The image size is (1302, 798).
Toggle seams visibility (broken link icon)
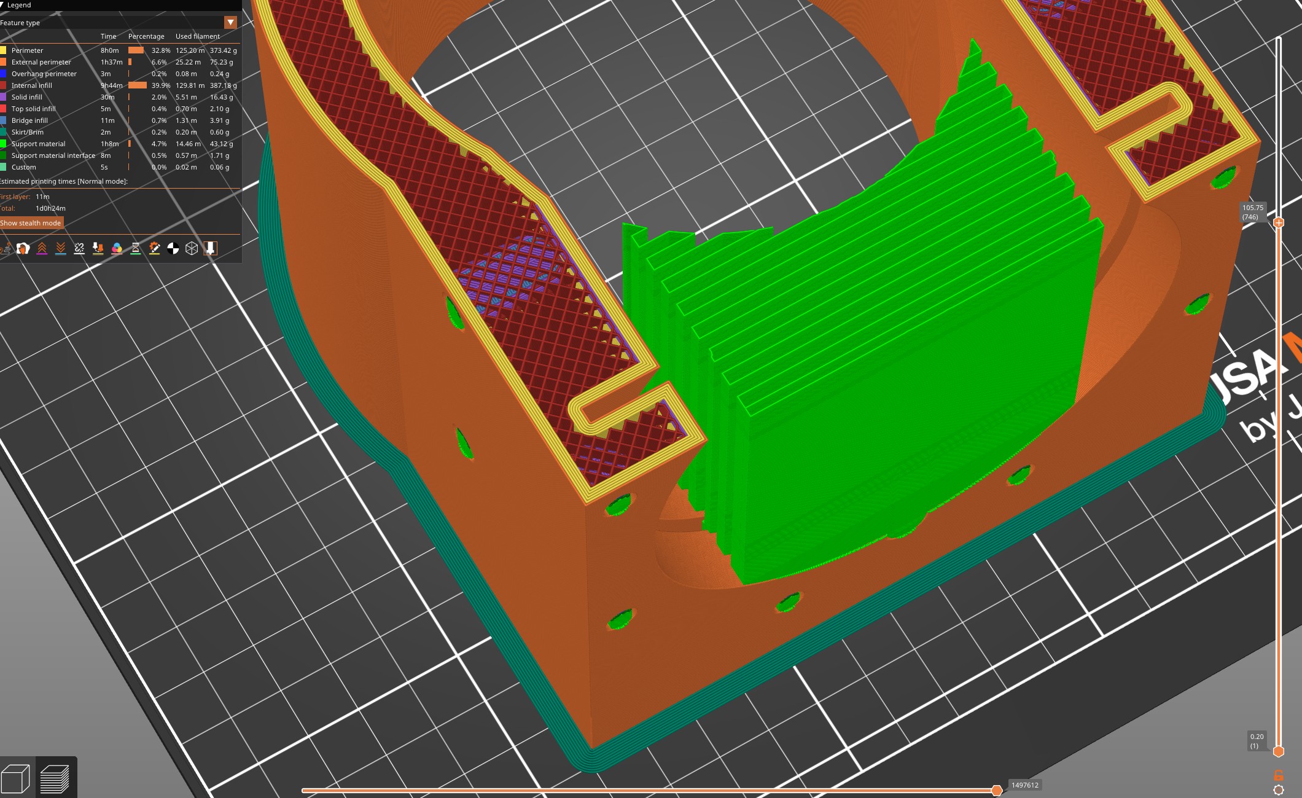[x=79, y=248]
